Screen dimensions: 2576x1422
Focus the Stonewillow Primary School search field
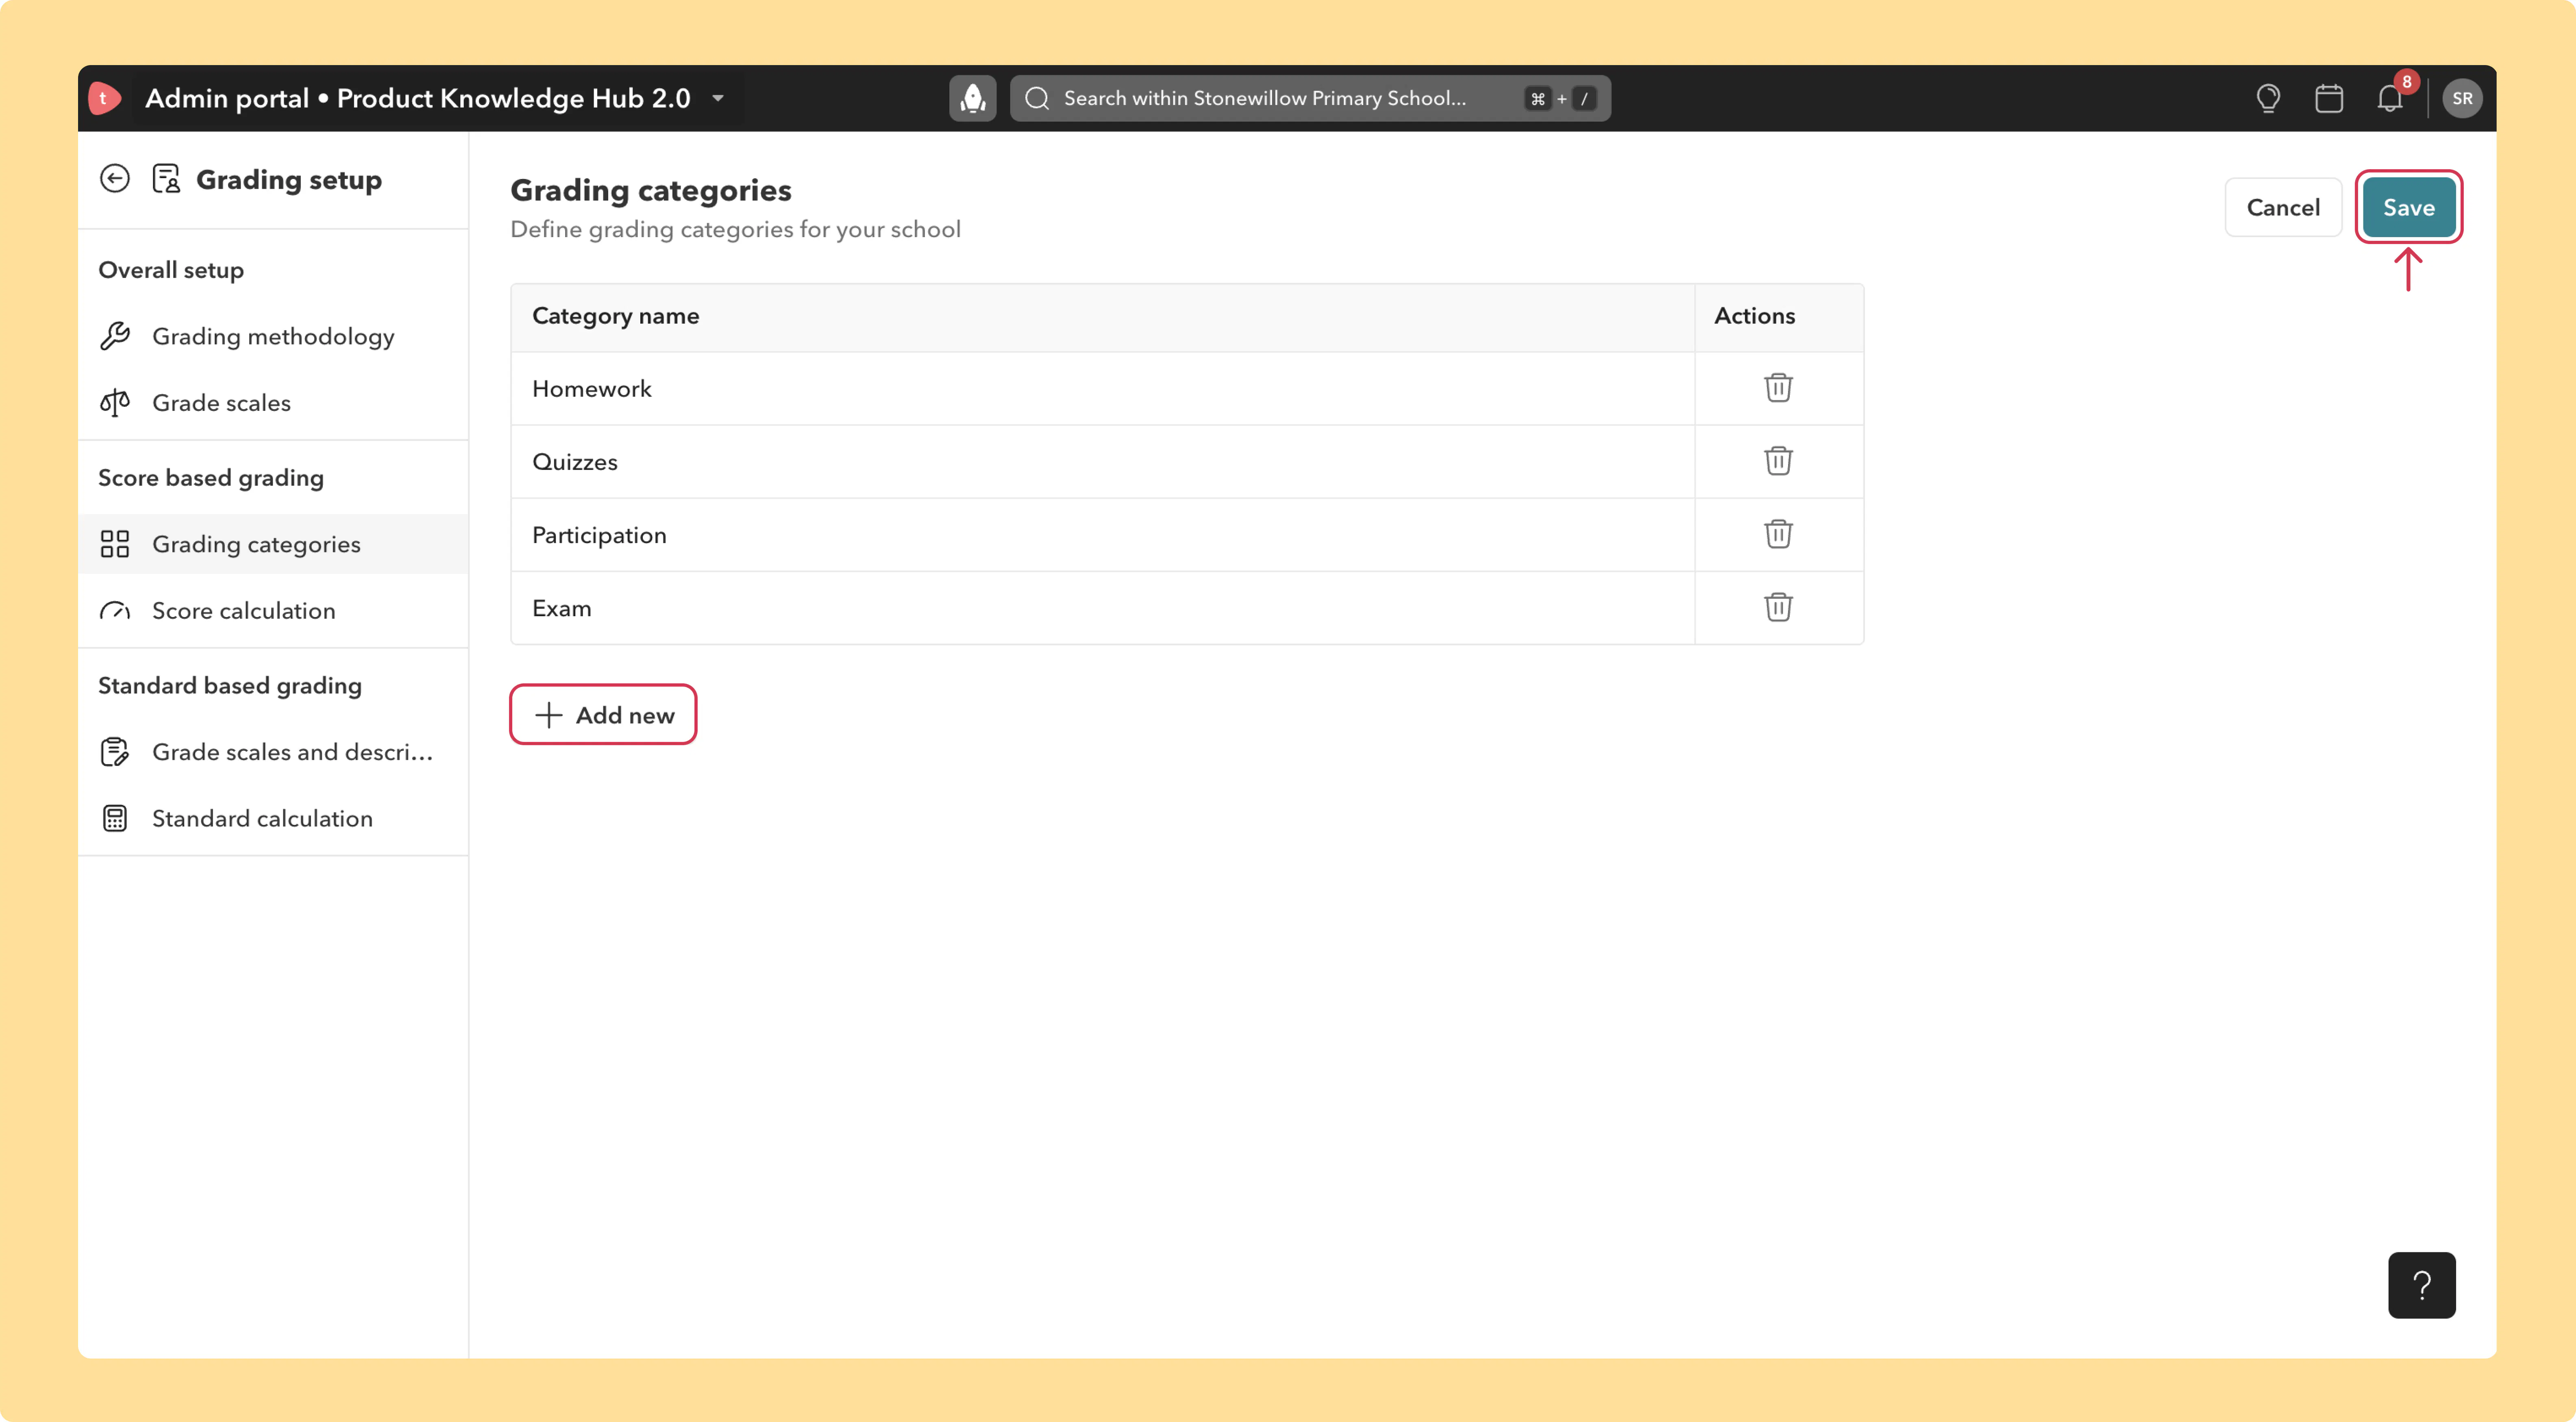1309,98
